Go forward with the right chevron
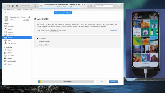The height and width of the screenshot is (93, 165). (9, 13)
